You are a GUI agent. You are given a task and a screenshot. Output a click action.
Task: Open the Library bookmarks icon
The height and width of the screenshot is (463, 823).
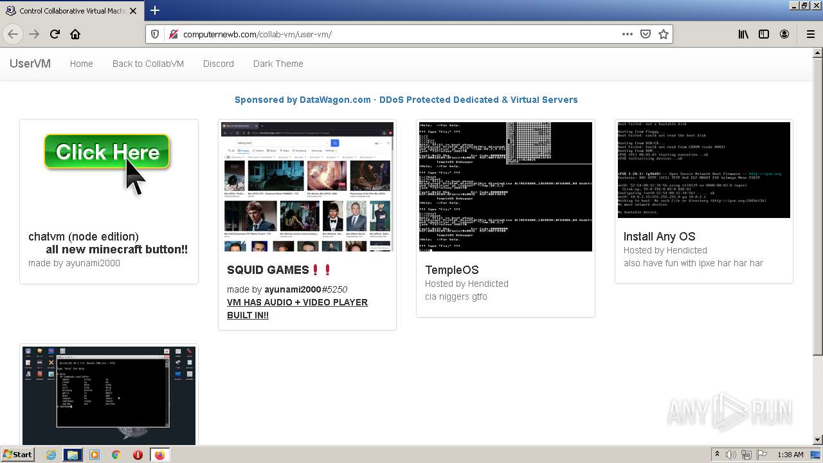pyautogui.click(x=743, y=34)
